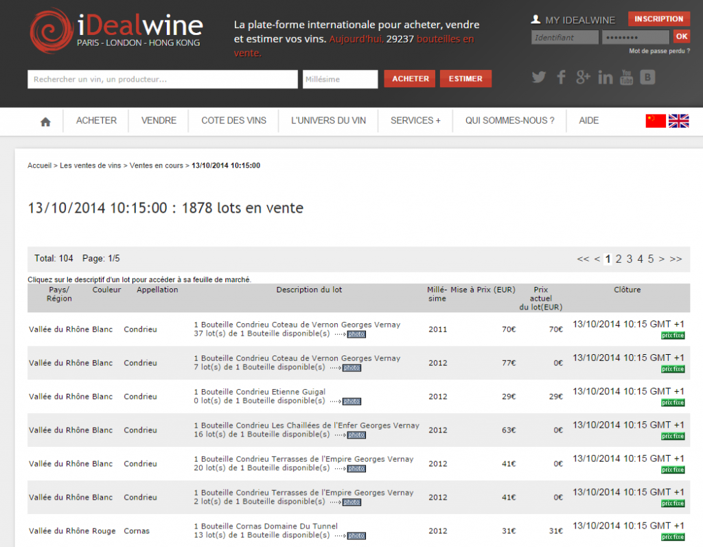703x547 pixels.
Task: View photo for Coteau de Vernon 2011
Action: pos(356,334)
